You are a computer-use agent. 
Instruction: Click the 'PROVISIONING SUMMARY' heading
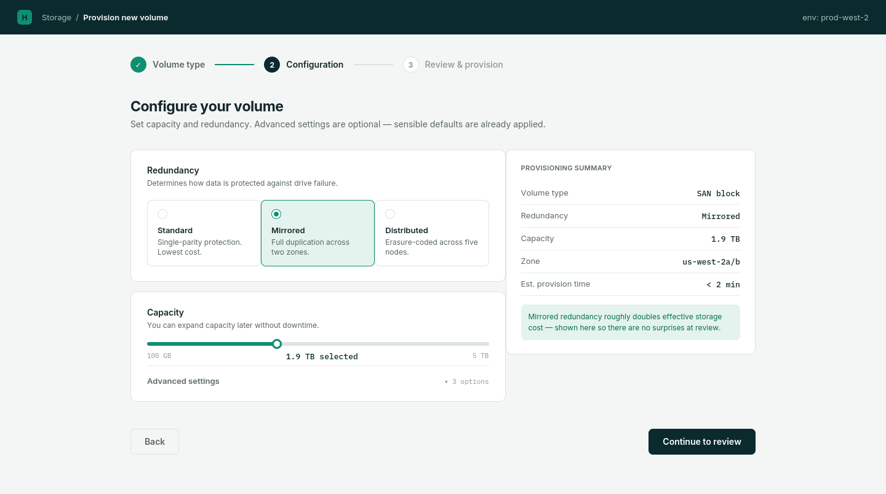coord(566,168)
